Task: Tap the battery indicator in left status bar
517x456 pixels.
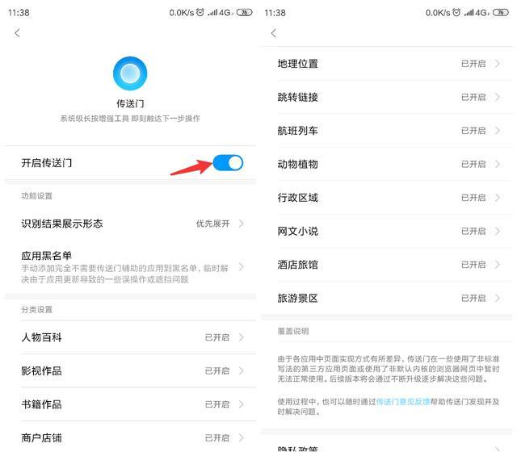Action: pyautogui.click(x=245, y=13)
